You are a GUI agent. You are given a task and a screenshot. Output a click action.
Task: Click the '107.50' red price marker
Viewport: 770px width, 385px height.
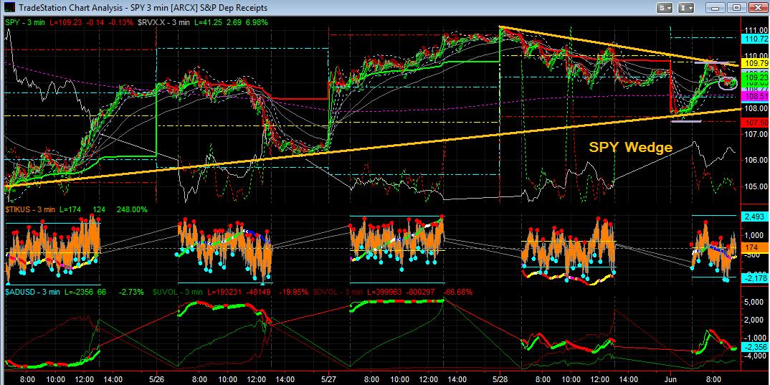tap(756, 123)
